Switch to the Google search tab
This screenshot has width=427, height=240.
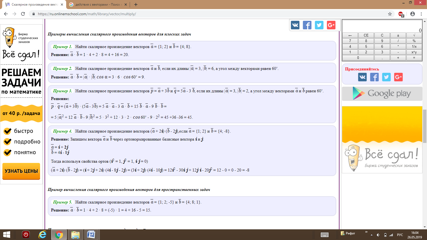97,5
